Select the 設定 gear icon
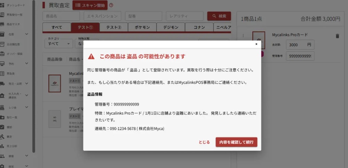The width and height of the screenshot is (348, 168). pyautogui.click(x=2, y=166)
